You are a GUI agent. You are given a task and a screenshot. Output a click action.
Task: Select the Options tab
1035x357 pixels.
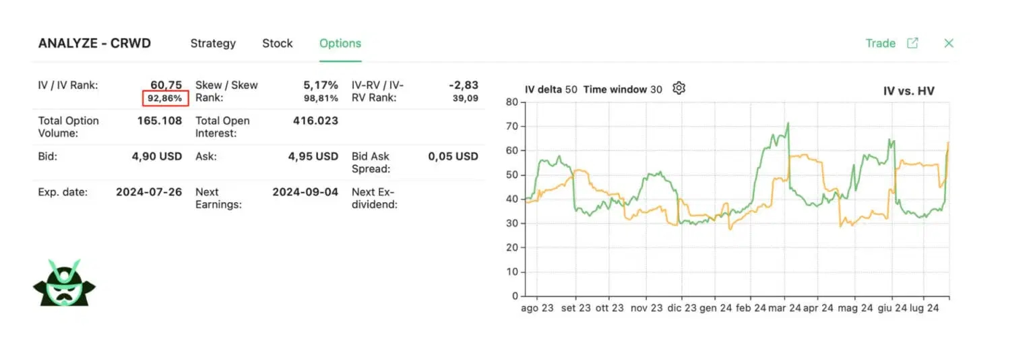tap(340, 43)
